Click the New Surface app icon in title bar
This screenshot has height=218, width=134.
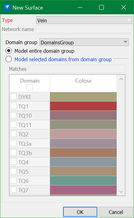(7, 7)
